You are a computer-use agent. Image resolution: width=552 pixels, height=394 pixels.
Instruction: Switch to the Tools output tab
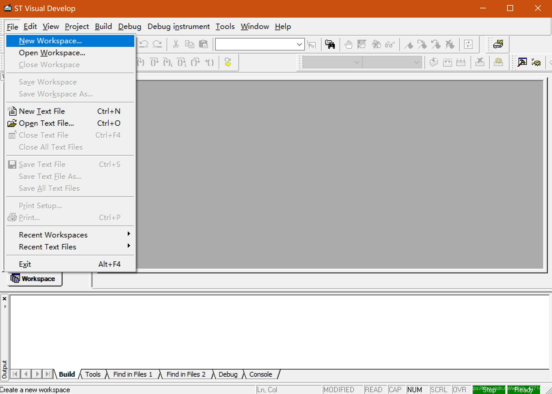[x=93, y=374]
